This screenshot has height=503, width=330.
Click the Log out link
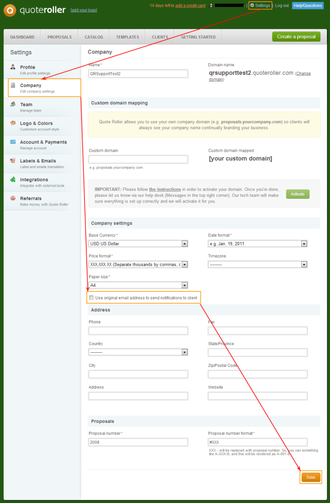pyautogui.click(x=282, y=6)
